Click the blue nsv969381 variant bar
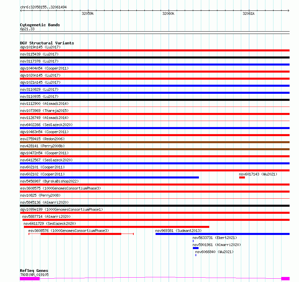Image resolution: width=299 pixels, height=282 pixels. [222, 234]
